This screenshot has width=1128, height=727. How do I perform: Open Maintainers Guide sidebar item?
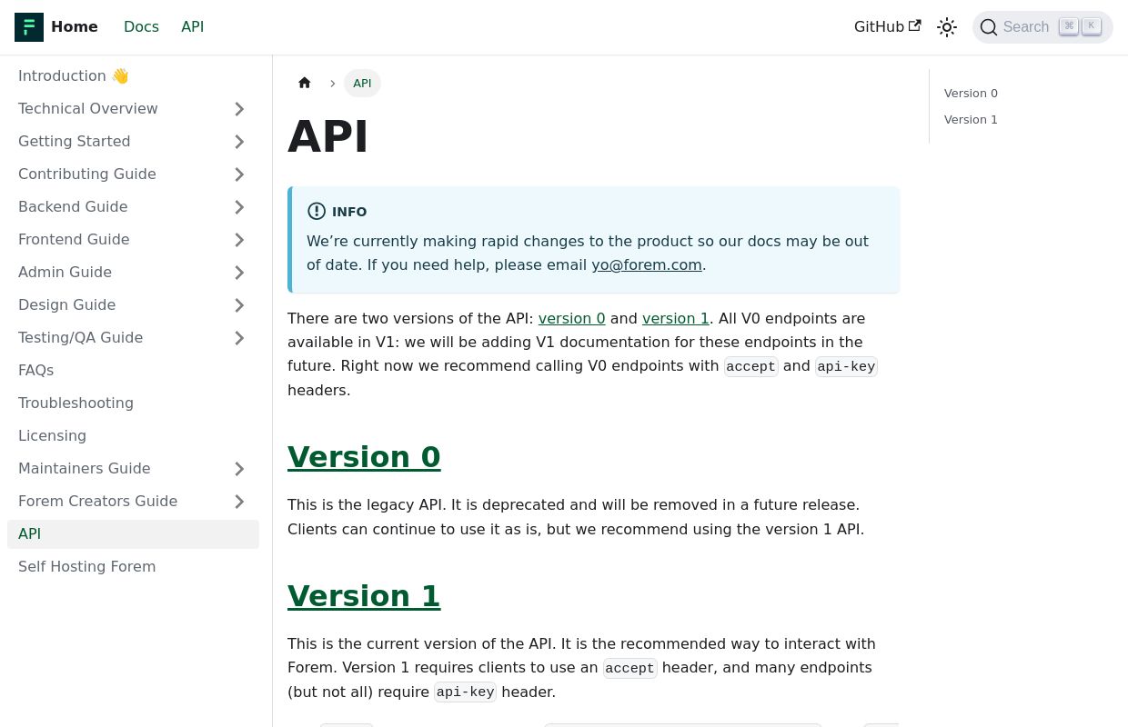click(114, 469)
